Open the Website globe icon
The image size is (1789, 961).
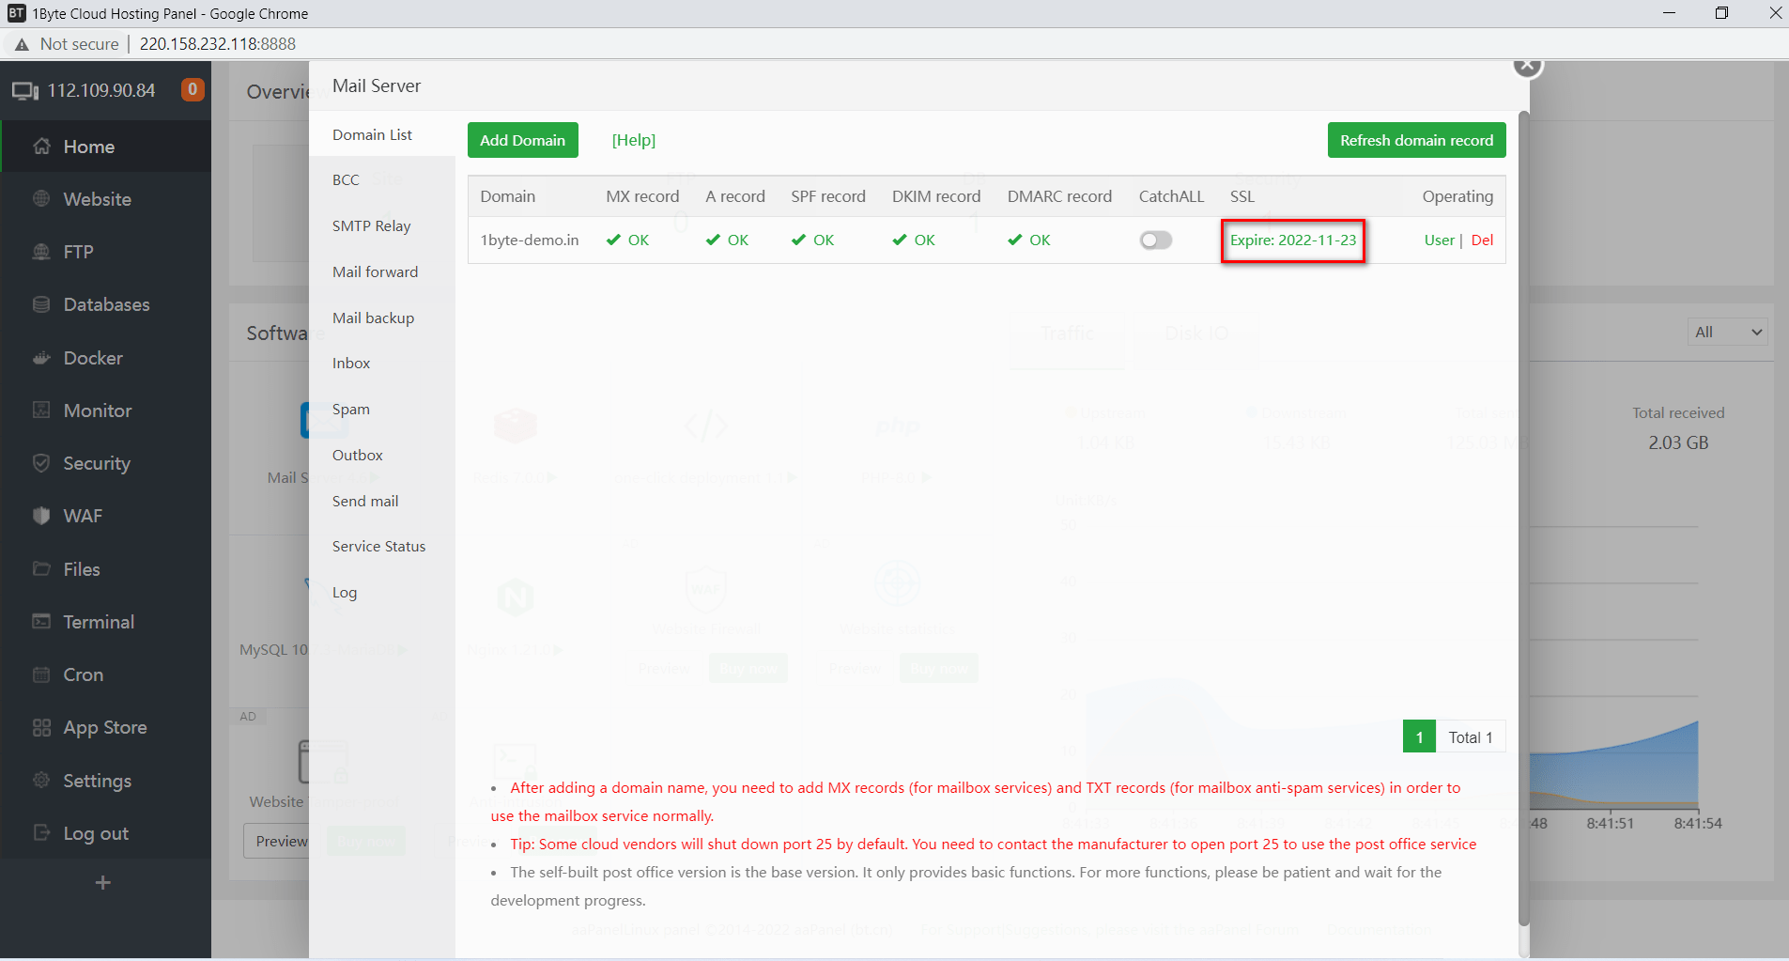coord(41,199)
